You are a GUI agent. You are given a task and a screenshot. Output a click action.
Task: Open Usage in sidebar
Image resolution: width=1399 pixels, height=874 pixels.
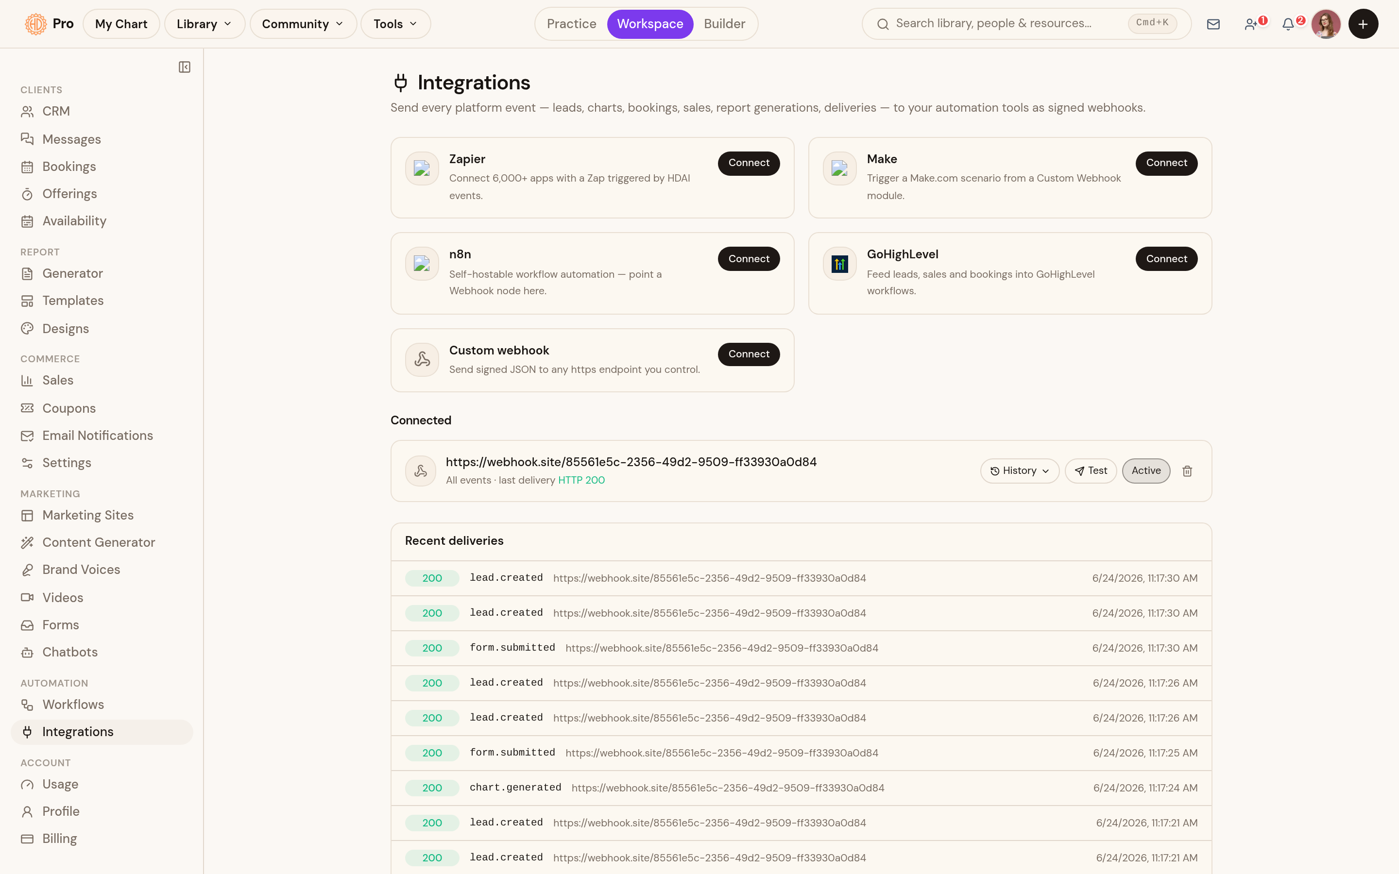pos(102,784)
